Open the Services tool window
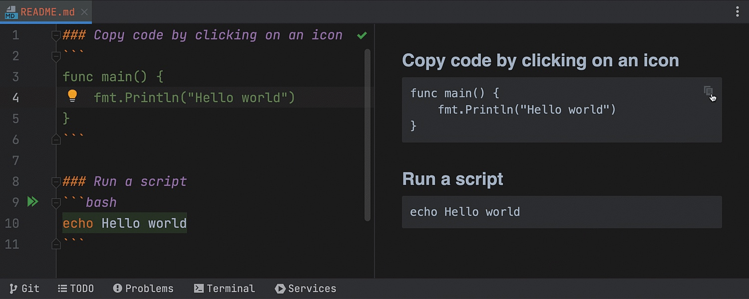Viewport: 749px width, 299px height. 306,289
